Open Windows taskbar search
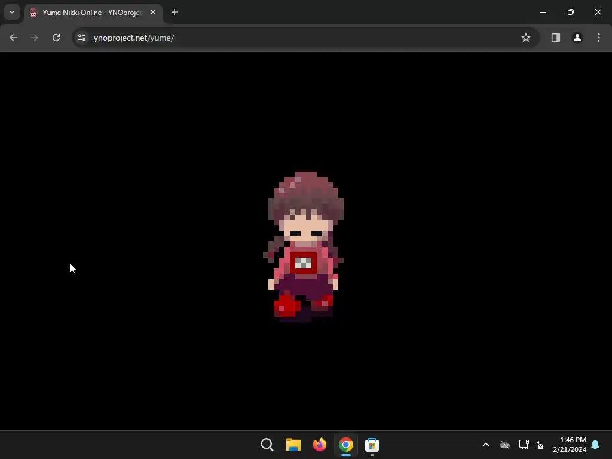The image size is (612, 459). (267, 445)
